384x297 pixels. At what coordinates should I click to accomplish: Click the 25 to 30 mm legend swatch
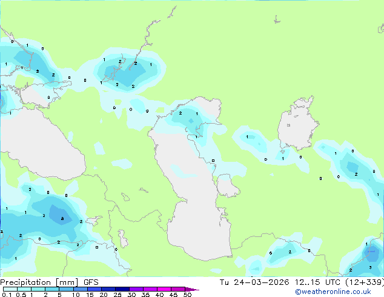122,289
